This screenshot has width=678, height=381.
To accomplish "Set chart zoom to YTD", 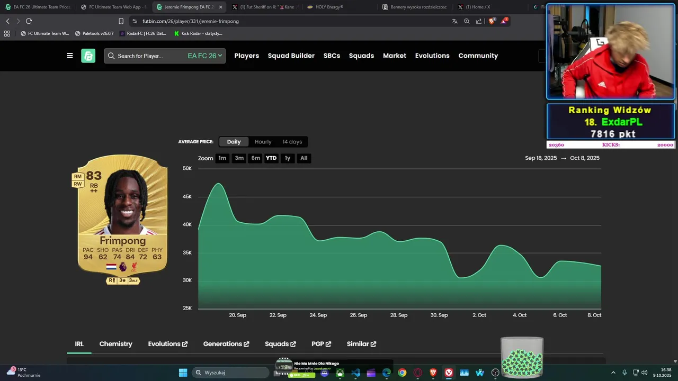I will [271, 158].
